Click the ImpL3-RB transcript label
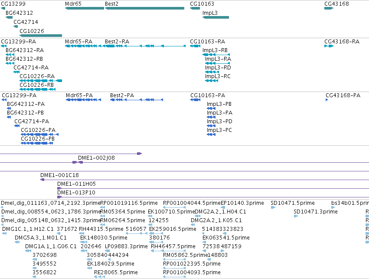Screen dimensions: 369x279 coord(215,50)
